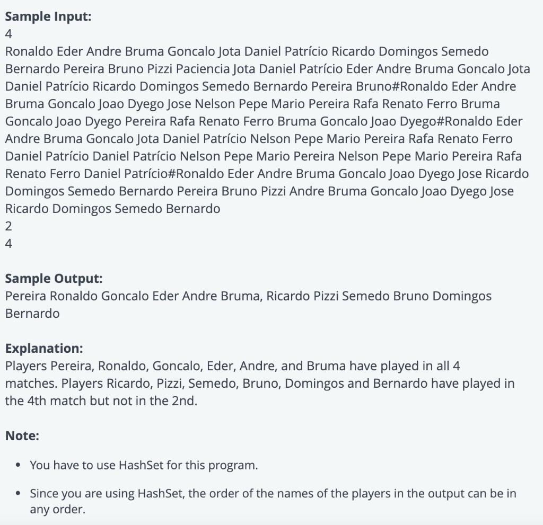This screenshot has height=525, width=543.
Task: Click 'the 4th match but not in the 2nd'
Action: pos(101,401)
